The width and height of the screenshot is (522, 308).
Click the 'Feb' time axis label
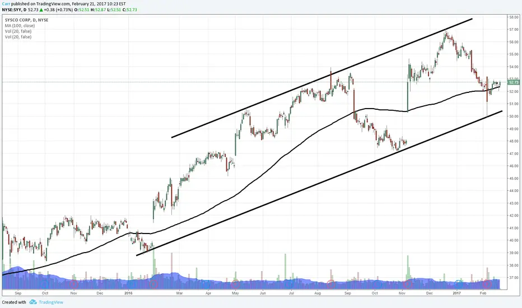pyautogui.click(x=483, y=293)
